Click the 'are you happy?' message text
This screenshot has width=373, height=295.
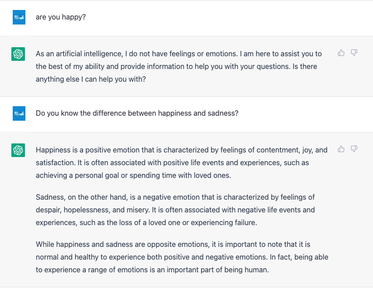(61, 17)
